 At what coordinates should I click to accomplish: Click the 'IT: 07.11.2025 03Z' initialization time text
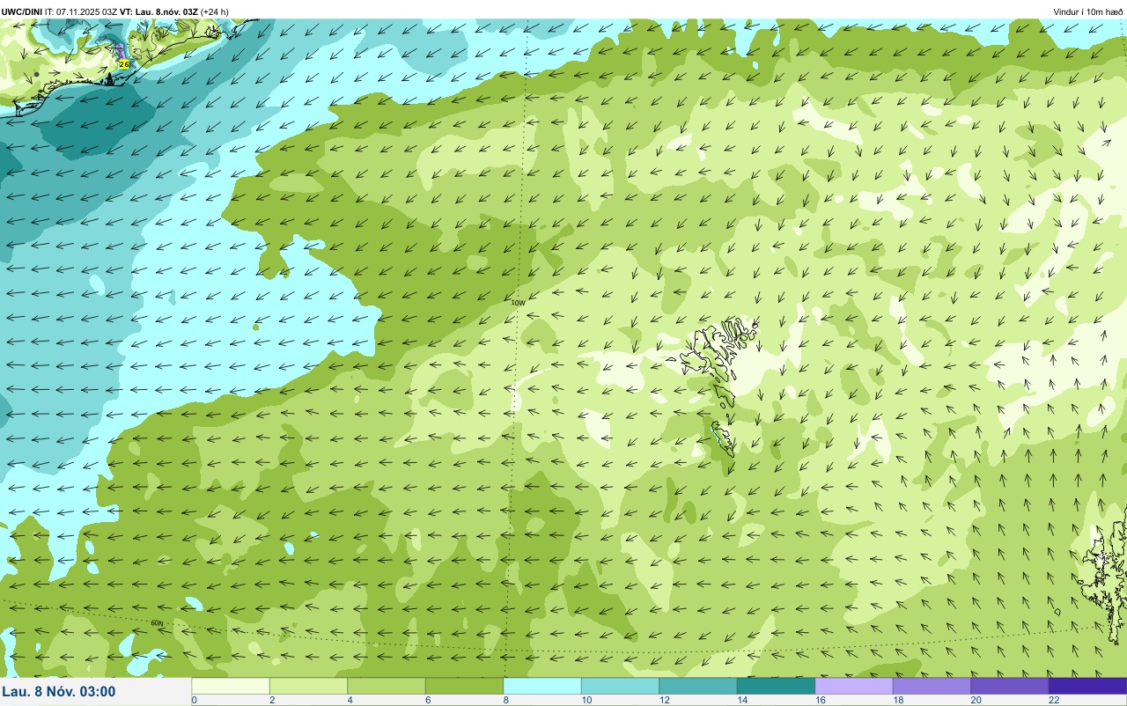coord(81,11)
